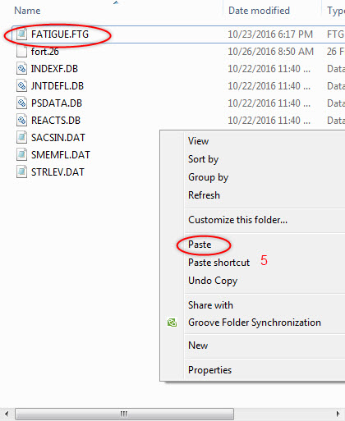Select the STRLEV.DAT file icon
Screen dimensions: 345x421
(x=21, y=172)
